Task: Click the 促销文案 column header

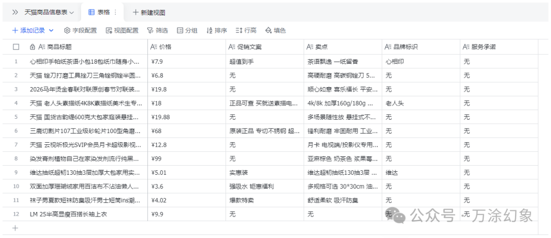Action: tap(265, 47)
